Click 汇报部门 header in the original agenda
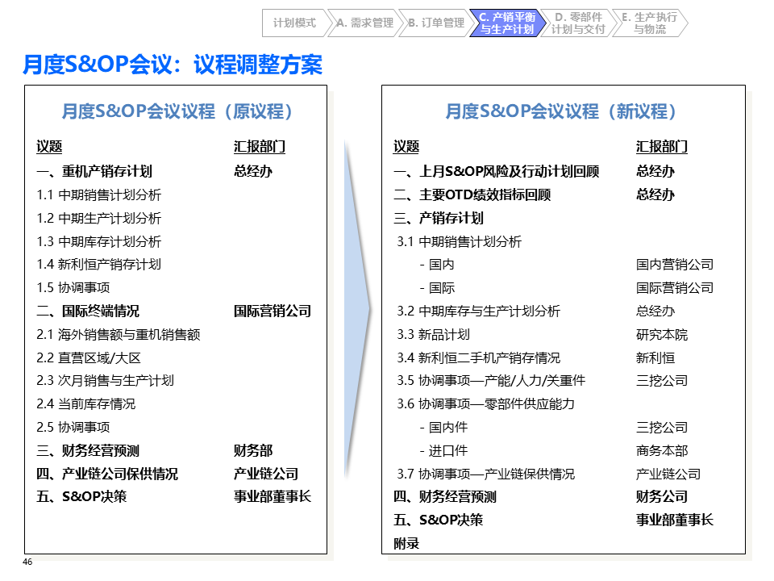This screenshot has width=774, height=581. tap(259, 147)
